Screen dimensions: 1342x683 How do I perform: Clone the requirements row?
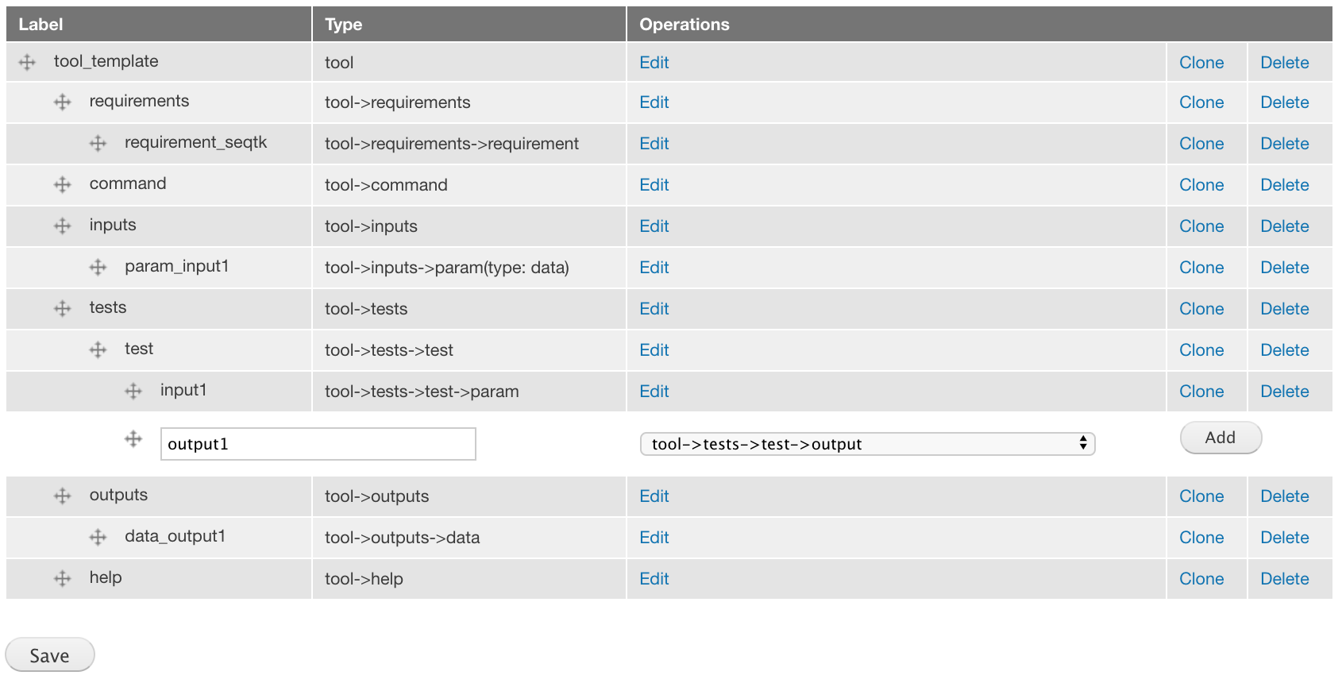[1201, 102]
